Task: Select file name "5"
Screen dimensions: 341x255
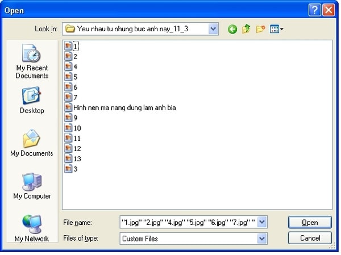Action: click(75, 77)
